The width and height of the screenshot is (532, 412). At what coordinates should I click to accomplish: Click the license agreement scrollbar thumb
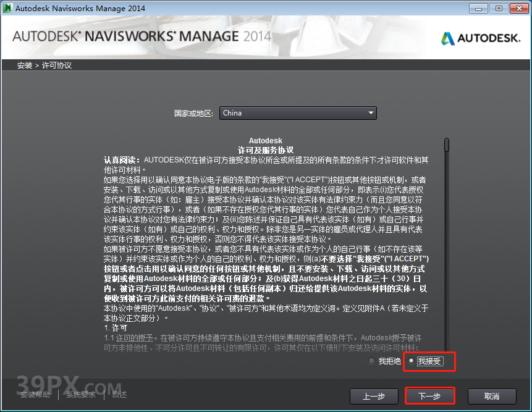[446, 145]
